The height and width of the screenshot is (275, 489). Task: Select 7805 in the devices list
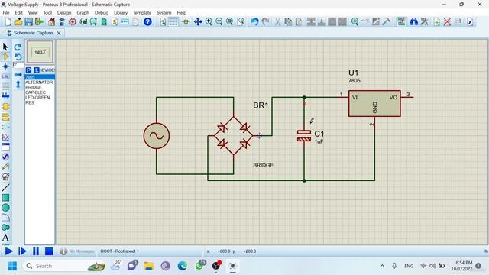coord(40,77)
